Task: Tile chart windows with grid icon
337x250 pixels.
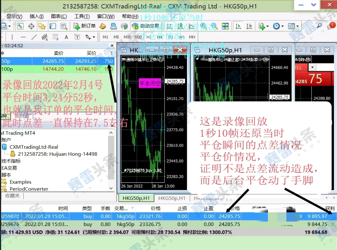Action: 225,26
